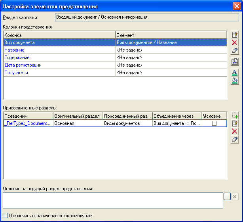Toggle the Условие checkbox in joined sections row
This screenshot has height=222, width=243.
coord(214,124)
